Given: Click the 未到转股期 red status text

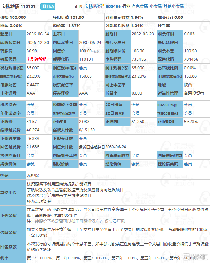Looking at the screenshot, I should (36, 60).
